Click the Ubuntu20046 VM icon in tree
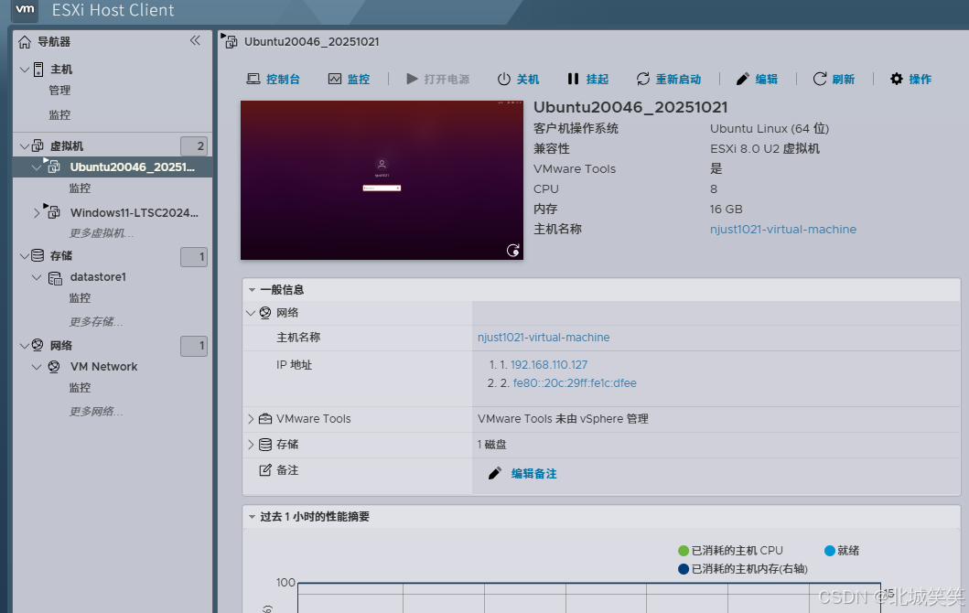Screen dimensions: 969x613 pyautogui.click(x=53, y=167)
